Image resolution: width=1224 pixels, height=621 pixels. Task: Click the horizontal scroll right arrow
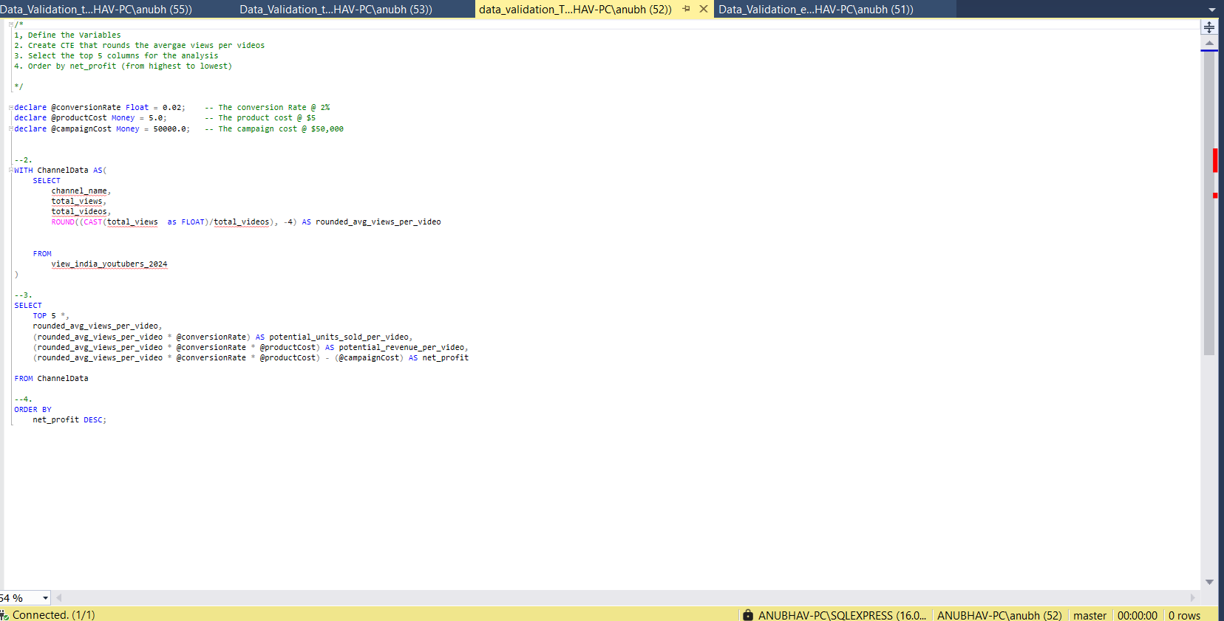(1192, 597)
